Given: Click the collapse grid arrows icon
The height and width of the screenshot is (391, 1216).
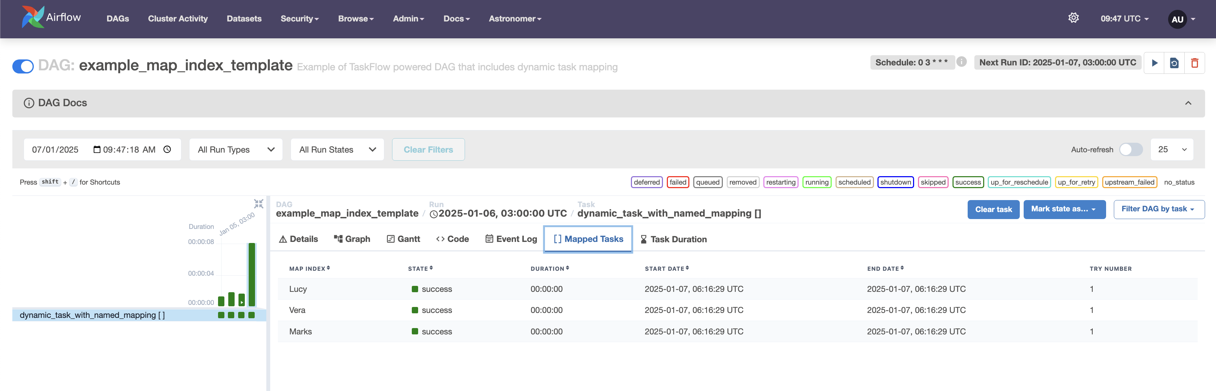Looking at the screenshot, I should tap(258, 204).
